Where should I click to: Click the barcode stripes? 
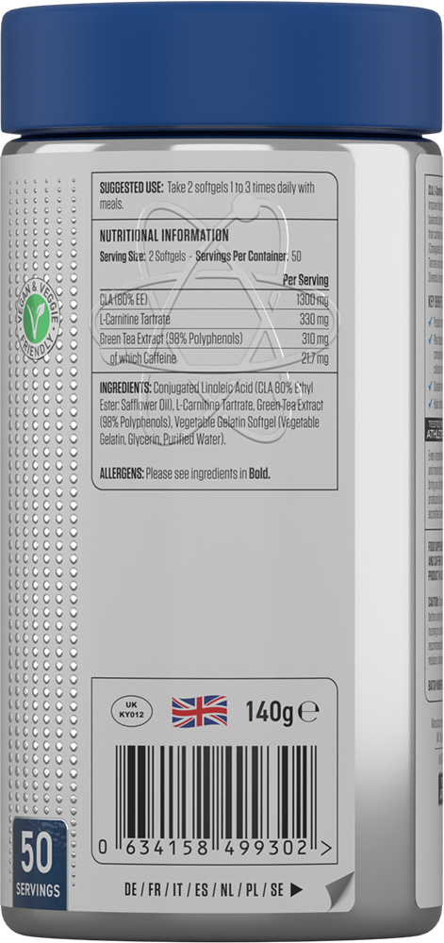(x=216, y=791)
